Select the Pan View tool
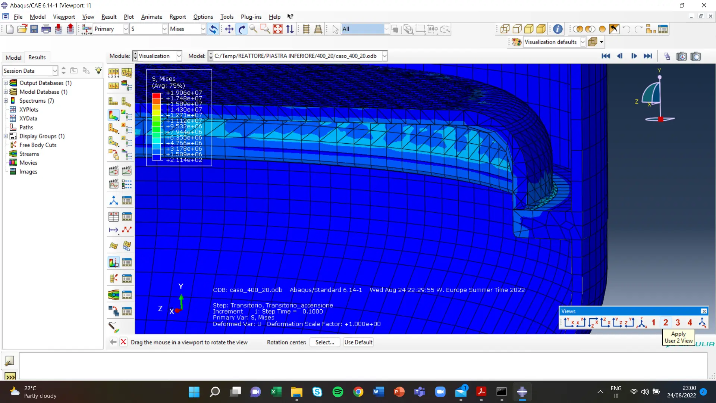716x403 pixels. coord(229,29)
